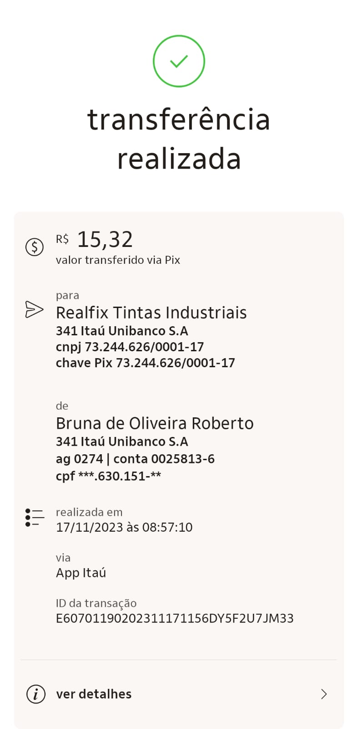Click the list details icon
The image size is (358, 729).
click(x=35, y=518)
